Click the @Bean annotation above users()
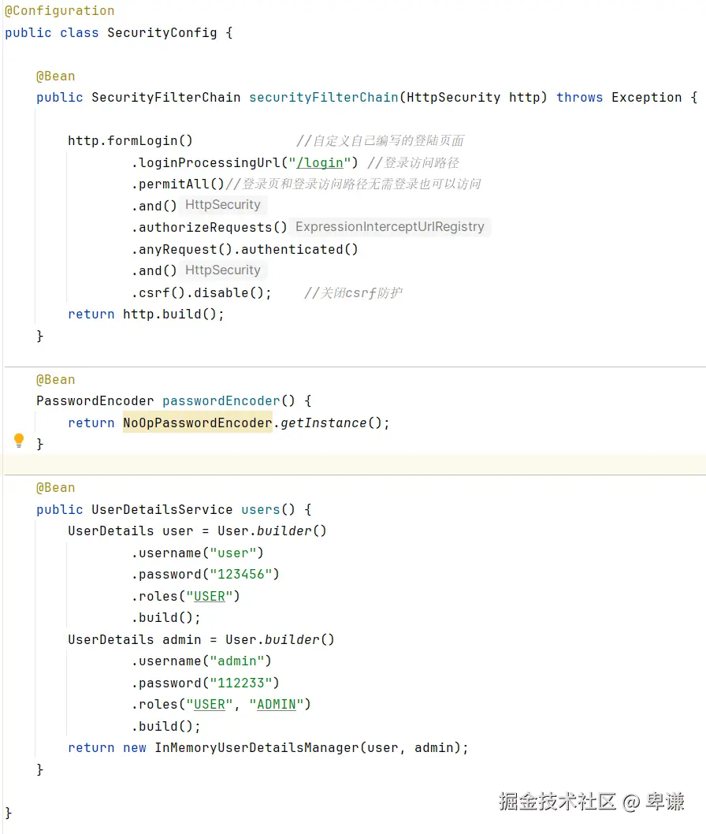The image size is (706, 834). click(x=56, y=488)
